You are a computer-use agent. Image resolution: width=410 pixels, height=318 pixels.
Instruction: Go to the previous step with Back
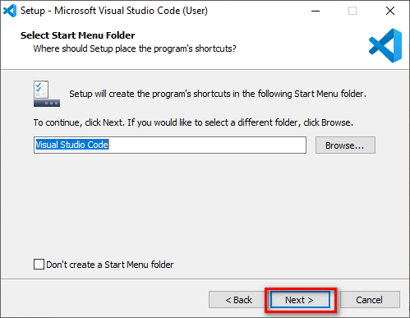tap(238, 300)
